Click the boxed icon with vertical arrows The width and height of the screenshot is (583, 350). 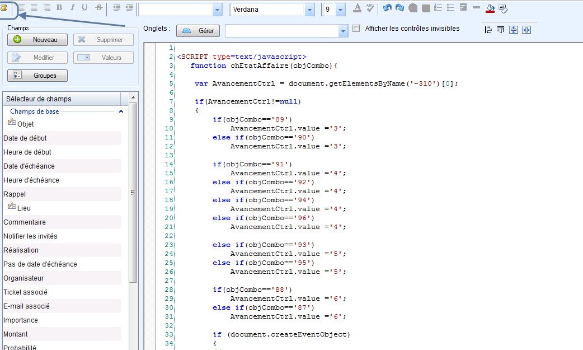pos(514,30)
